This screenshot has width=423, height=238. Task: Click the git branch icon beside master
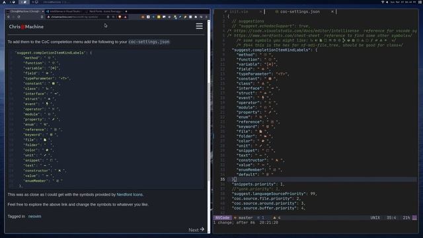[235, 218]
